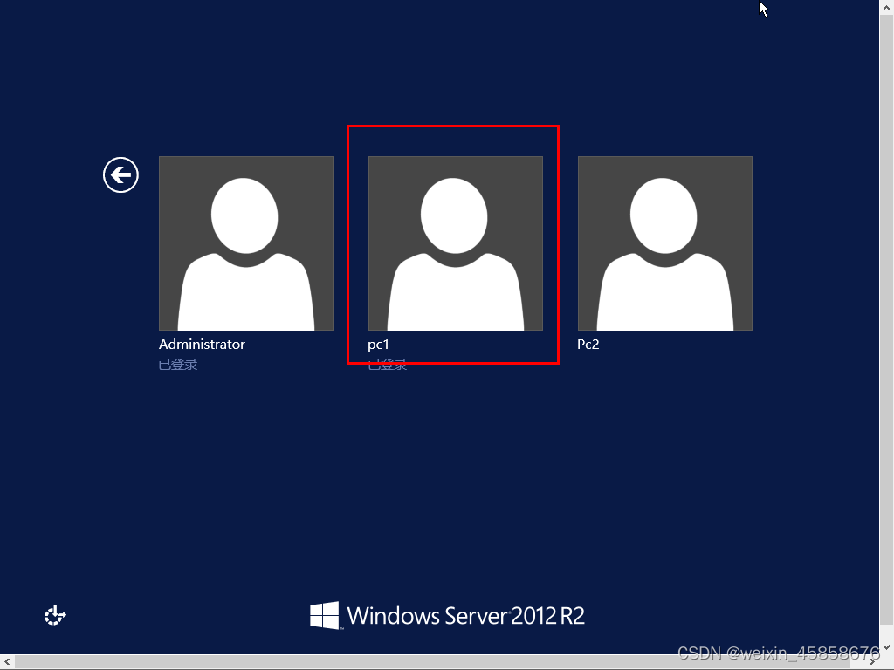Viewport: 894px width, 670px height.
Task: Click the pc1 account name
Action: coord(379,345)
